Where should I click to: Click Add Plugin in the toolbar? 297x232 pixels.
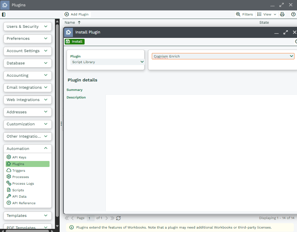click(x=77, y=14)
